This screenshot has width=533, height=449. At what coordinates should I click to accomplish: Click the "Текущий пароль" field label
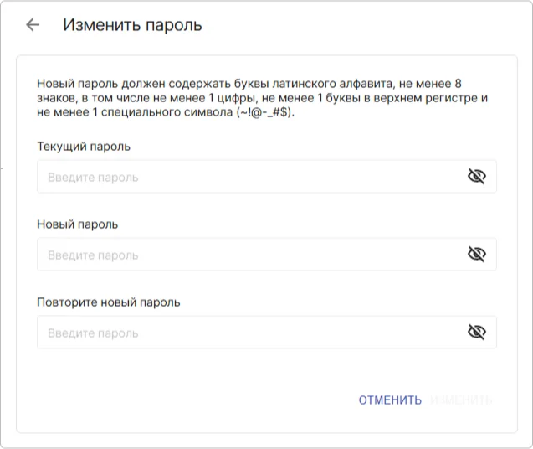[84, 147]
